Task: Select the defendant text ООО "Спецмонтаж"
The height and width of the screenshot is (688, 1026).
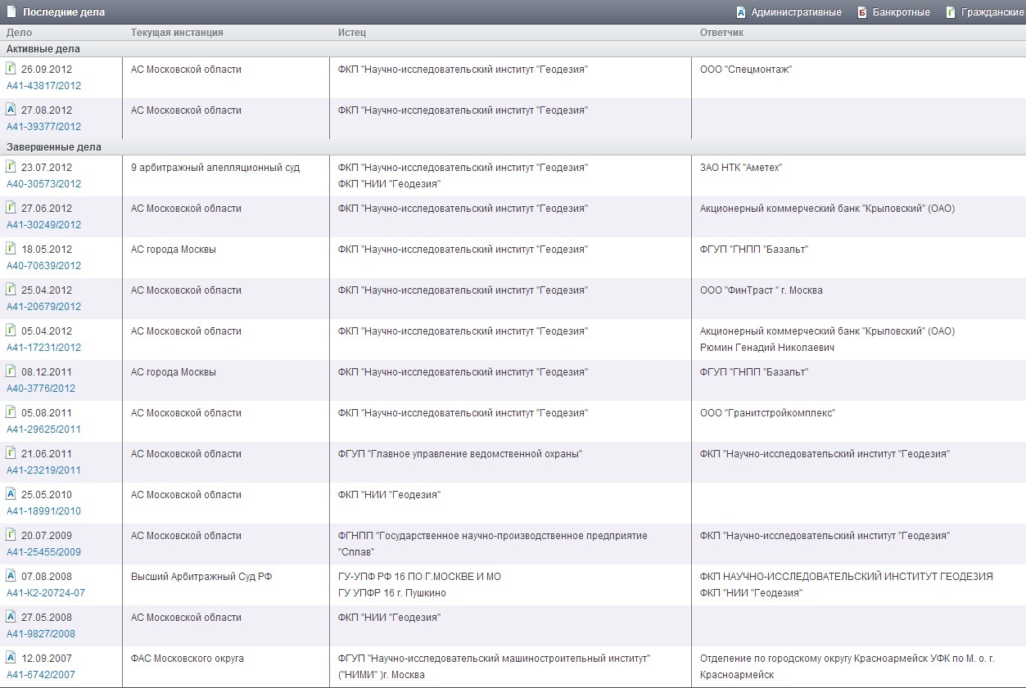Action: pos(746,70)
